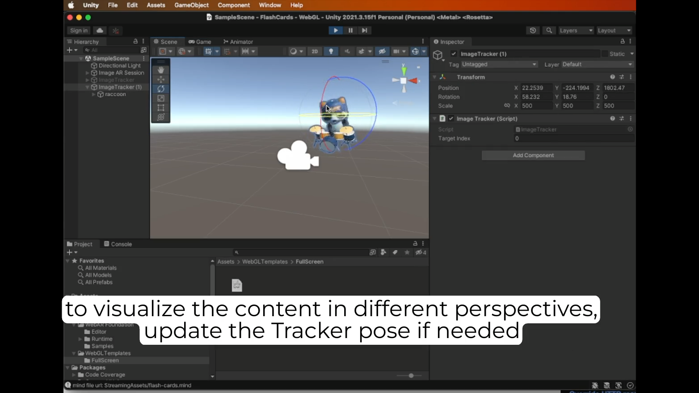Toggle scene visibility hidden-eye icon
Viewport: 699px width, 393px height.
click(382, 51)
